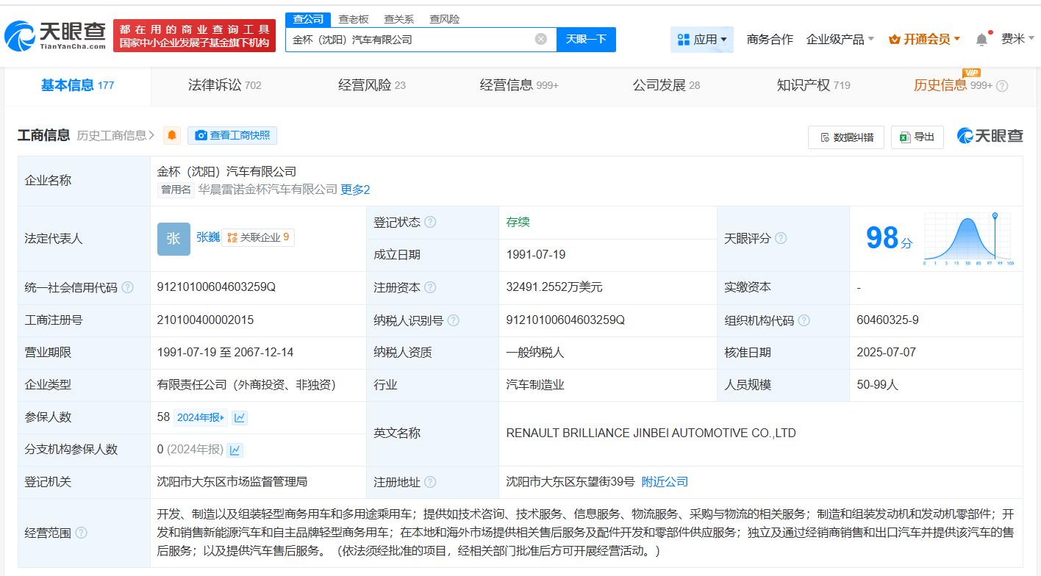The width and height of the screenshot is (1041, 576).
Task: Select the 基本信息 177 tab
Action: pyautogui.click(x=77, y=85)
